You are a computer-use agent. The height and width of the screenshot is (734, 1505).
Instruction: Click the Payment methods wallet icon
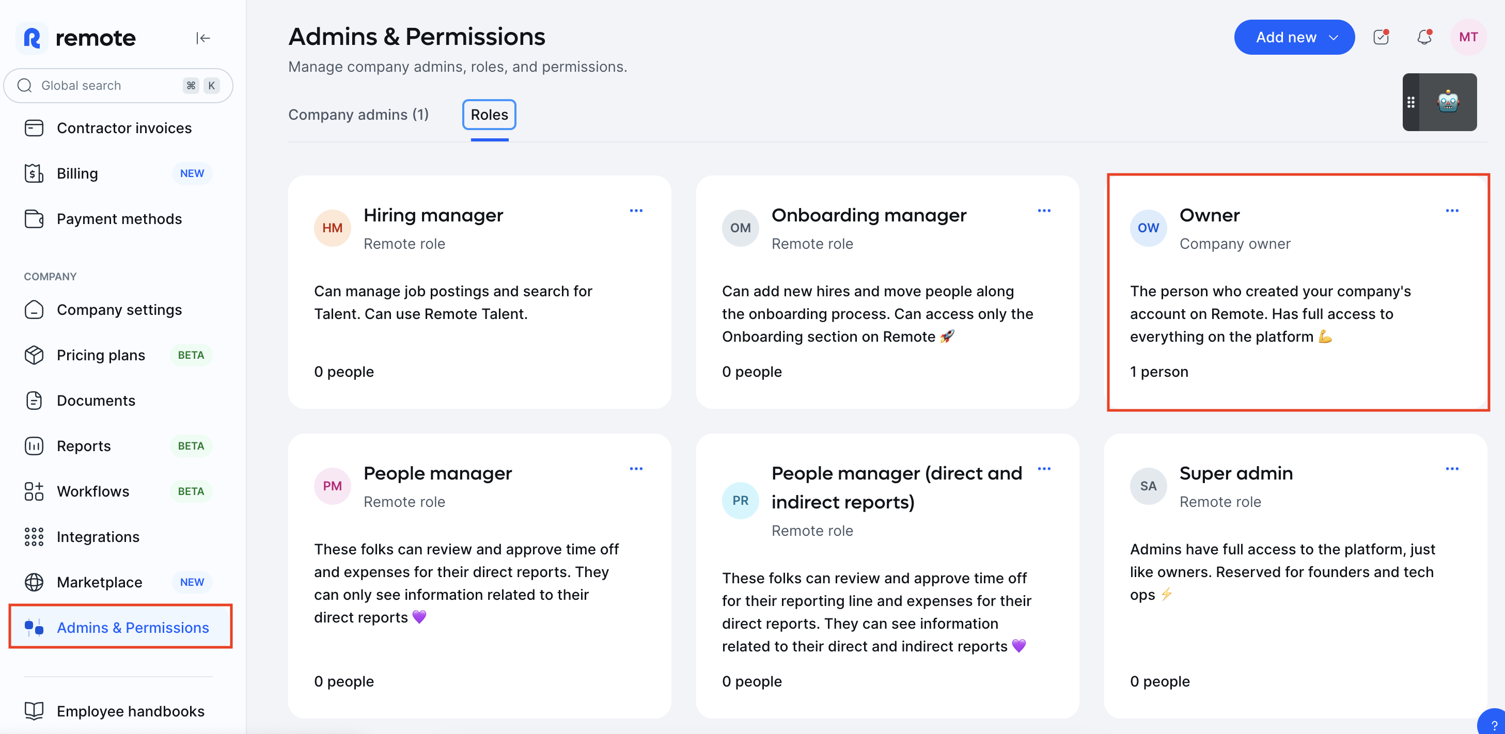[x=34, y=219]
